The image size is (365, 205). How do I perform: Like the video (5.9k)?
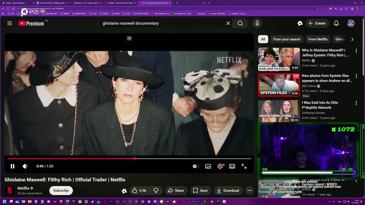[139, 190]
